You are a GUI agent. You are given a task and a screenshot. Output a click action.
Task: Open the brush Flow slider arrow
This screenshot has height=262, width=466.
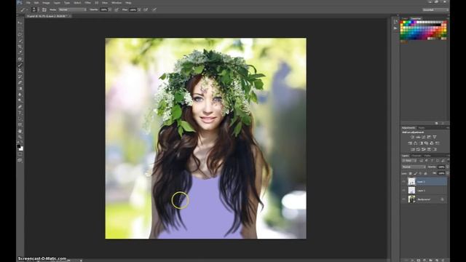tap(139, 9)
